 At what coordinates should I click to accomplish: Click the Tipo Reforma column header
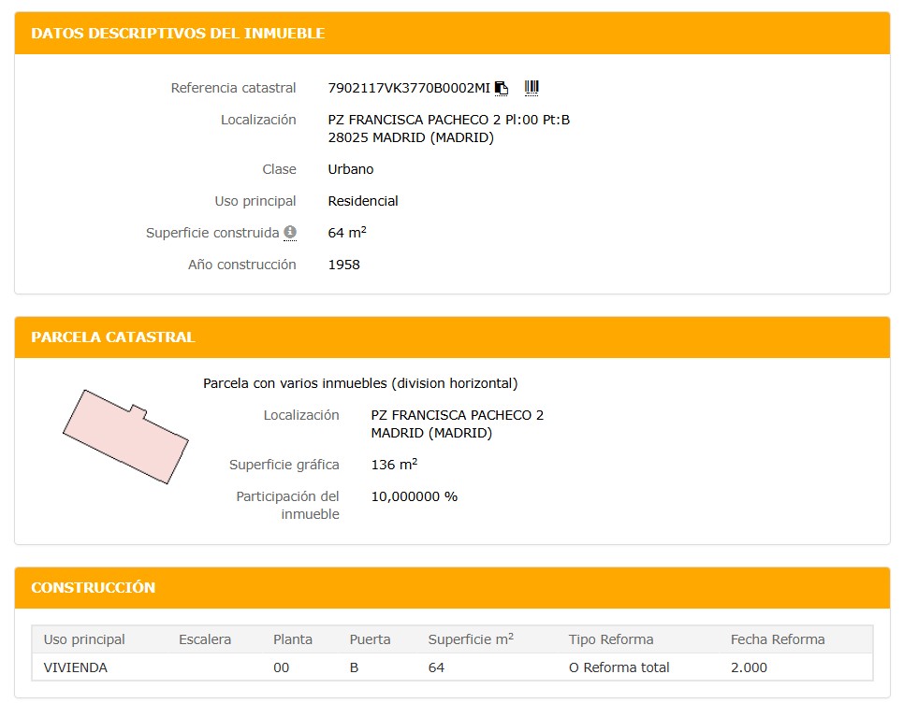click(611, 639)
